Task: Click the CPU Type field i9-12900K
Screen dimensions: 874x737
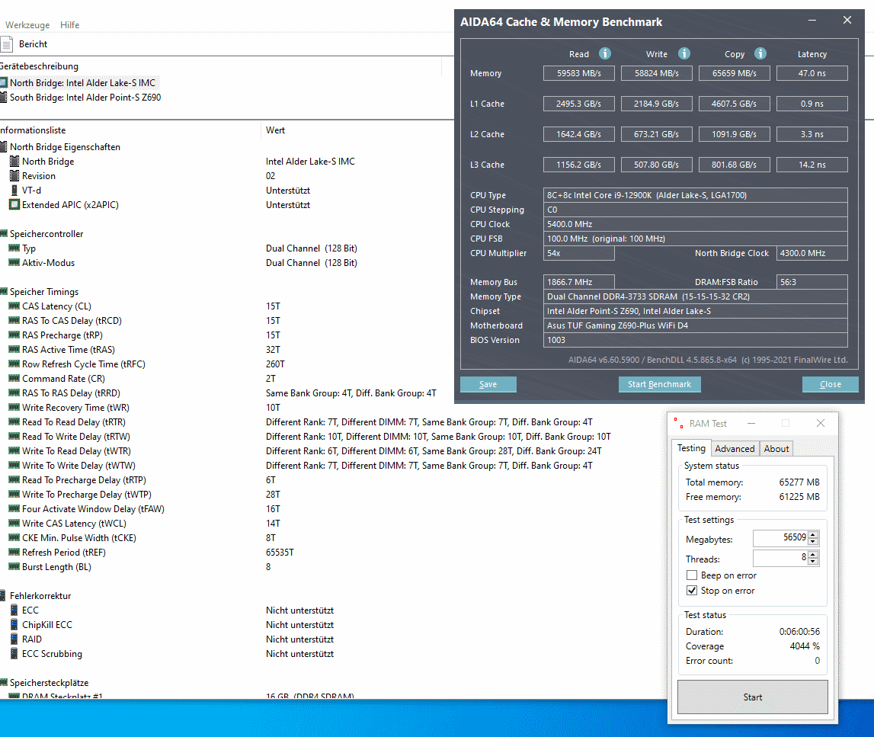Action: click(695, 195)
